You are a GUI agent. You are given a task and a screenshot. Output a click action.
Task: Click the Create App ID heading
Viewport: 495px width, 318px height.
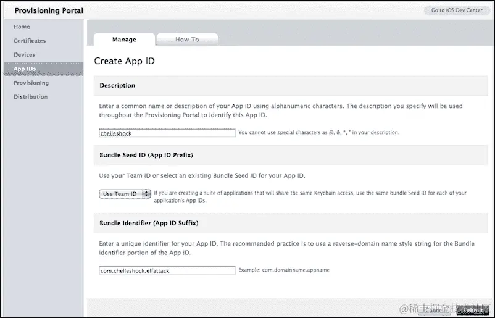124,61
